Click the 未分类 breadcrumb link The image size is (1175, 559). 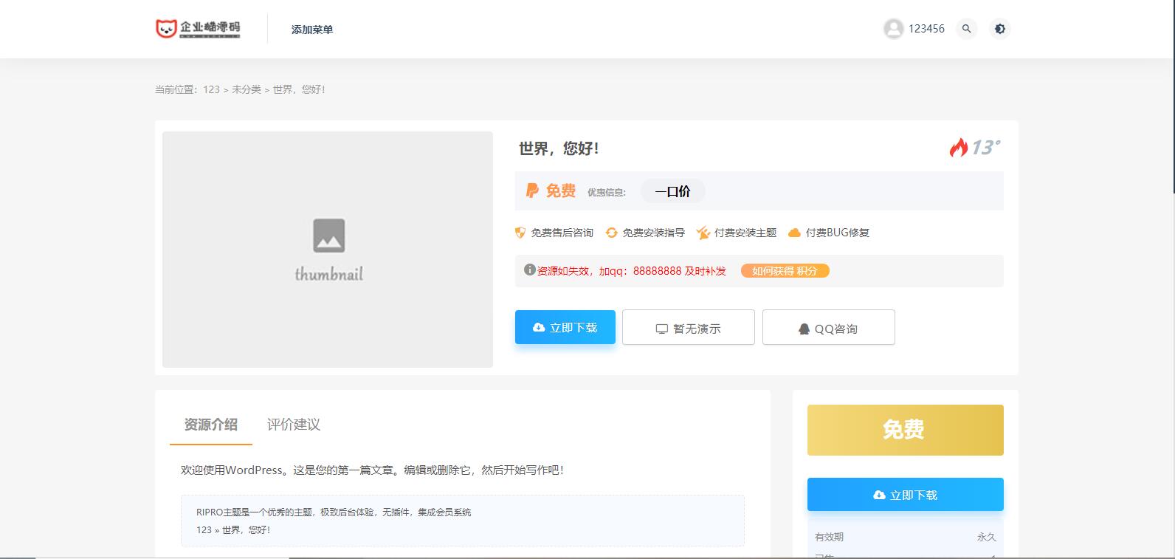click(247, 89)
